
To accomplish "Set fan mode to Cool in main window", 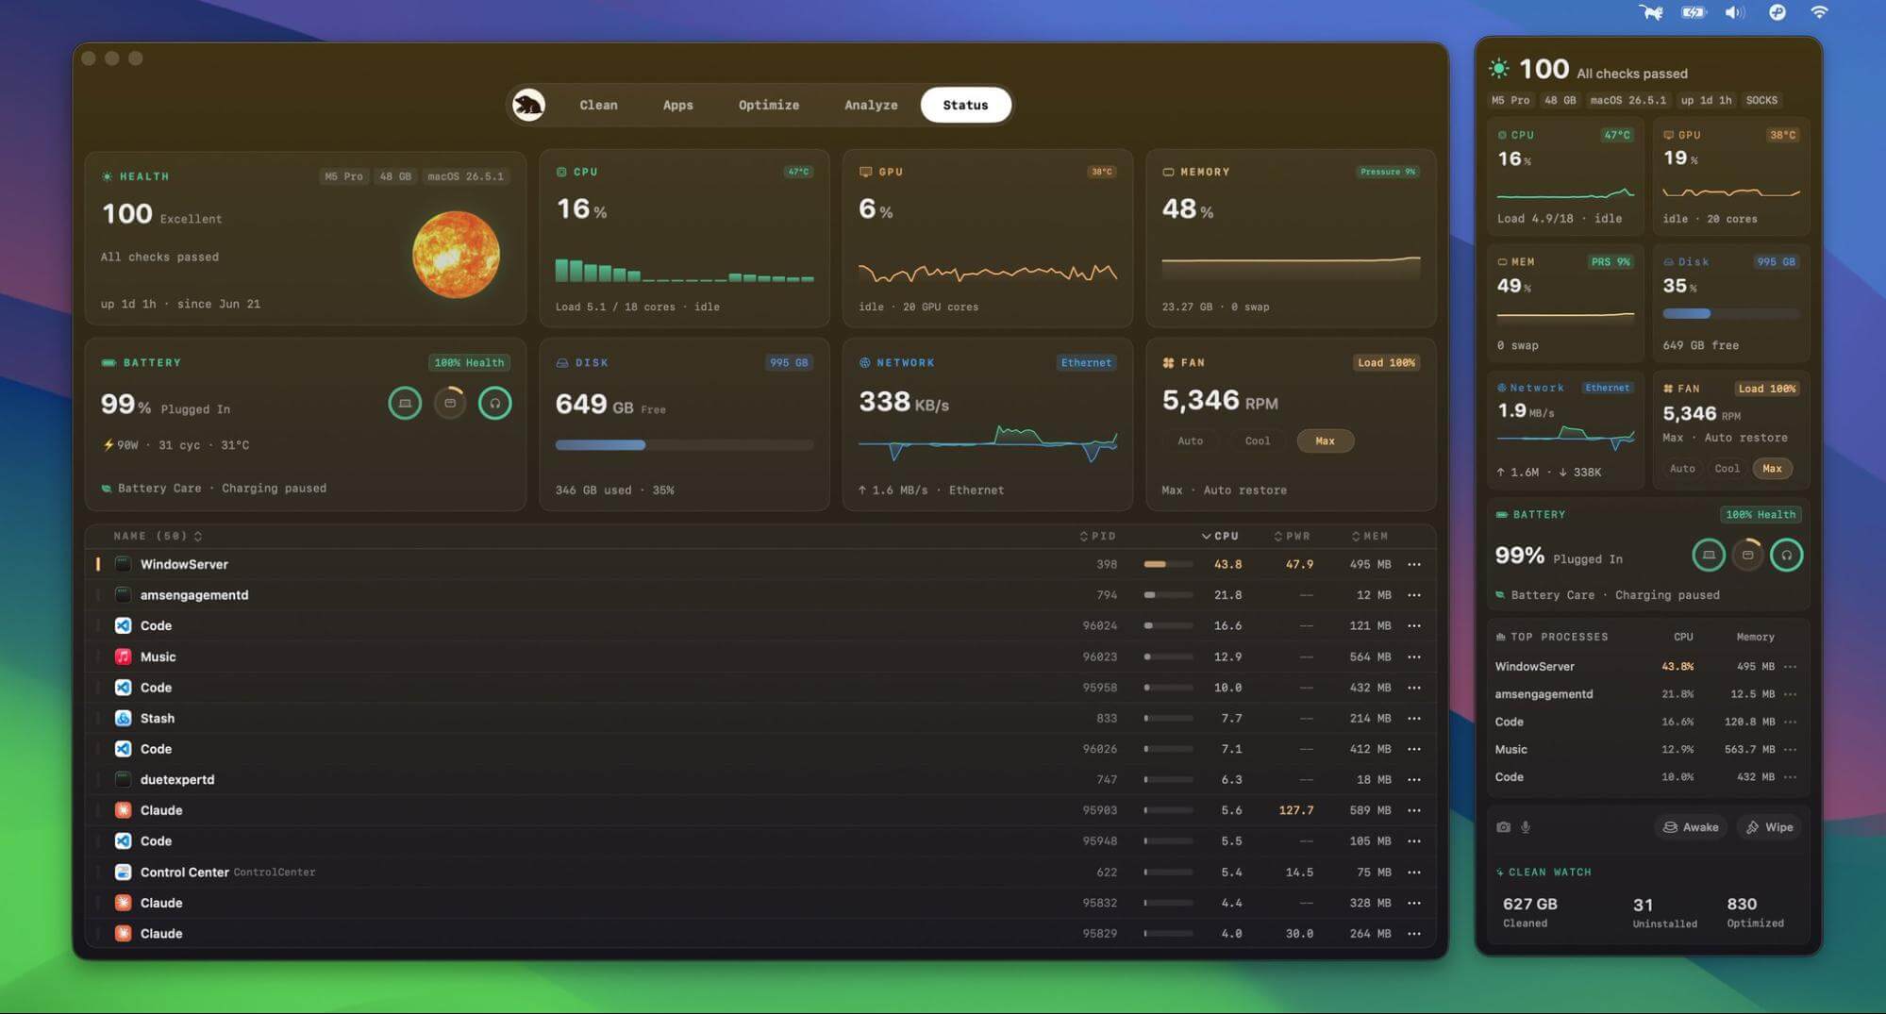I will (x=1257, y=441).
